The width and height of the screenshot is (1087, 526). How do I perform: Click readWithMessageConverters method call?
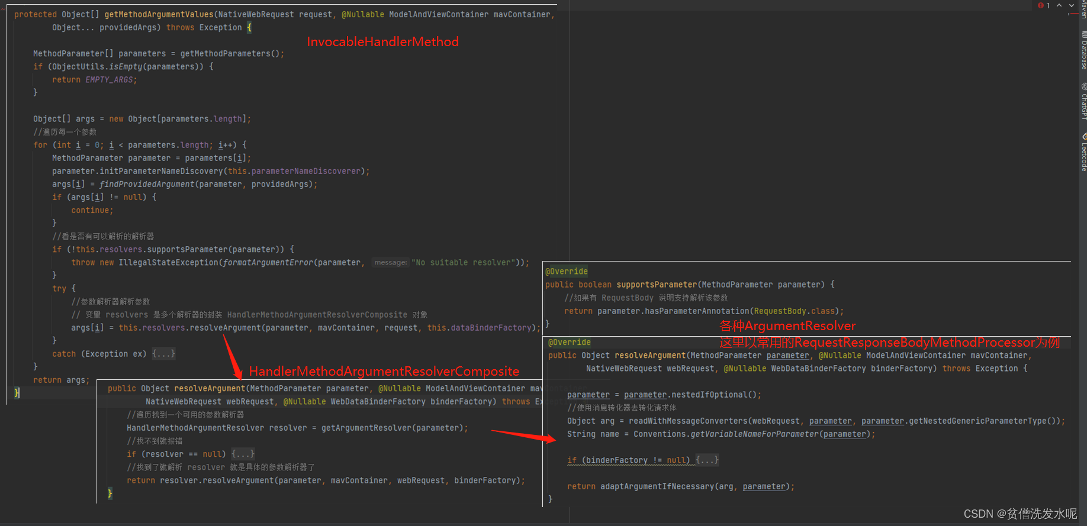coord(688,421)
